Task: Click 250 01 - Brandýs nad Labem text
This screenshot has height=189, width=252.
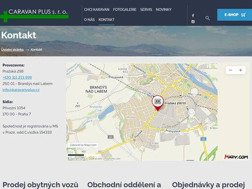Action: (28, 84)
